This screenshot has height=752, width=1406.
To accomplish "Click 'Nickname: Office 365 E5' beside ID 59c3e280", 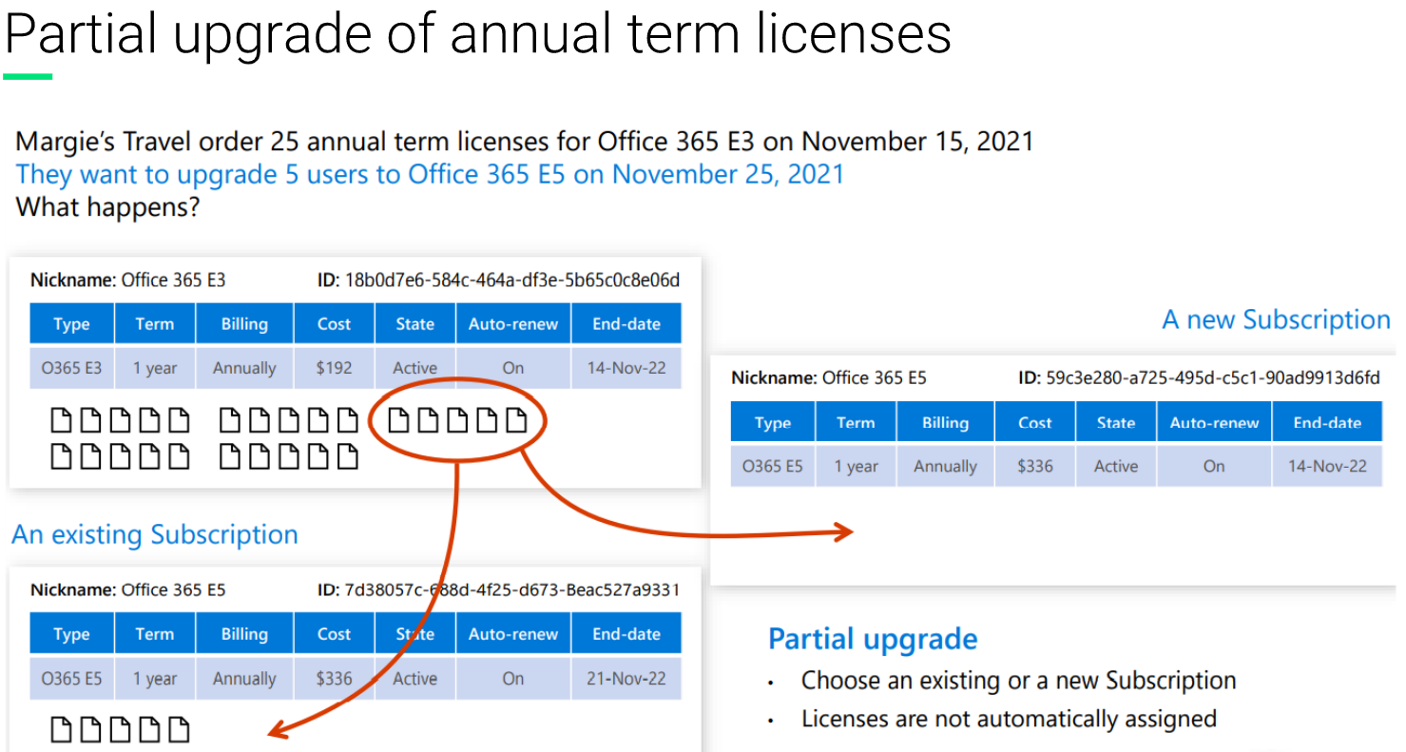I will coord(828,378).
